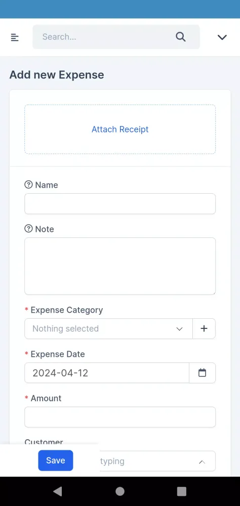Click into the Note text area
The image size is (240, 506).
tap(120, 266)
